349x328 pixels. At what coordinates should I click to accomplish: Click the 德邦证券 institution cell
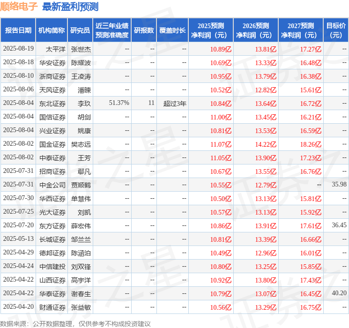(x=52, y=253)
